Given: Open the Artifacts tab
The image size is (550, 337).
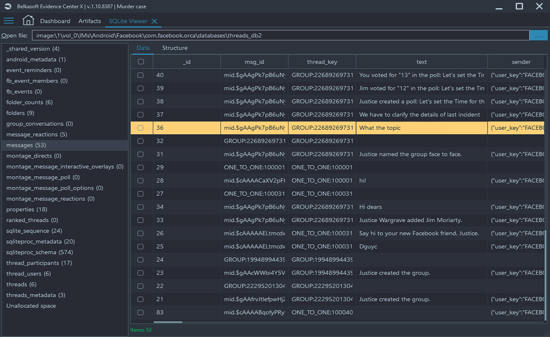Looking at the screenshot, I should (x=89, y=21).
